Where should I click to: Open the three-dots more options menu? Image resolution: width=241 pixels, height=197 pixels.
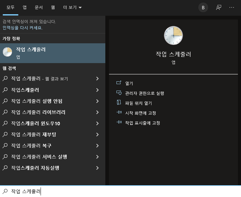click(232, 7)
